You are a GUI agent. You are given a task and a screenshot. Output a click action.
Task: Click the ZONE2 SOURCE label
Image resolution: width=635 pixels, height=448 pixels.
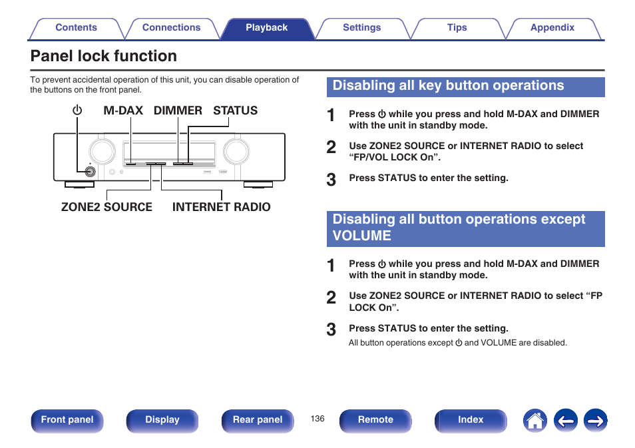tap(106, 207)
